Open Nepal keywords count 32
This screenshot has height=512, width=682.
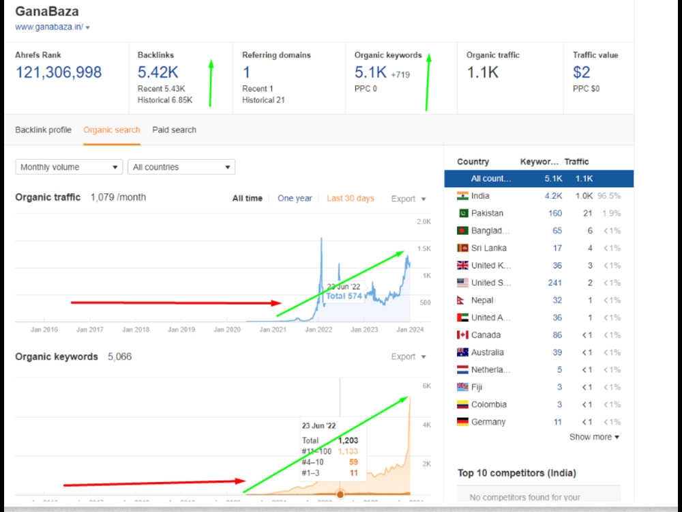[x=557, y=300]
